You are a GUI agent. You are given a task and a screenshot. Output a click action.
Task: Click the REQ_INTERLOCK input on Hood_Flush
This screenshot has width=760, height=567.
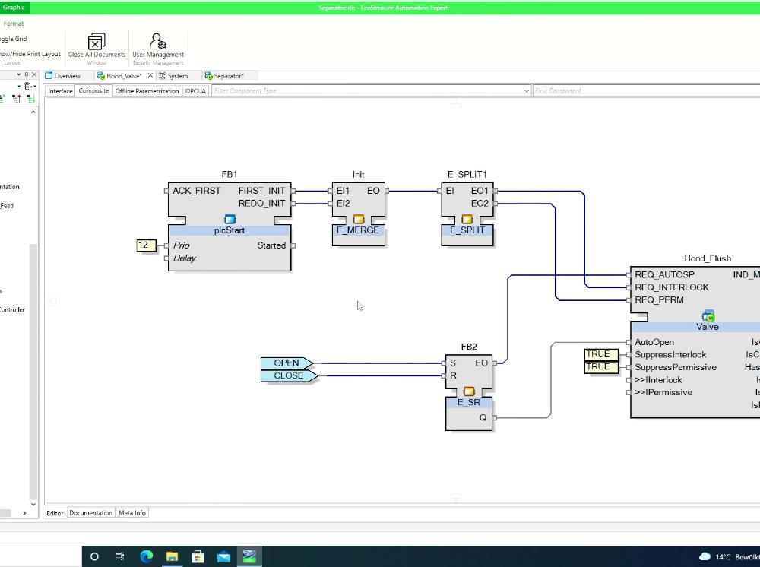[x=672, y=287]
